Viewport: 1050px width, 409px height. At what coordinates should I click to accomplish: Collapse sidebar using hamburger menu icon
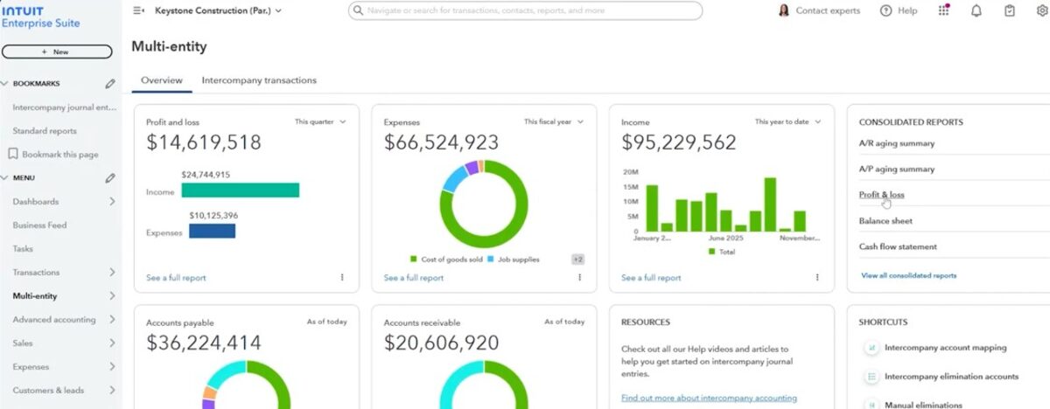coord(138,10)
